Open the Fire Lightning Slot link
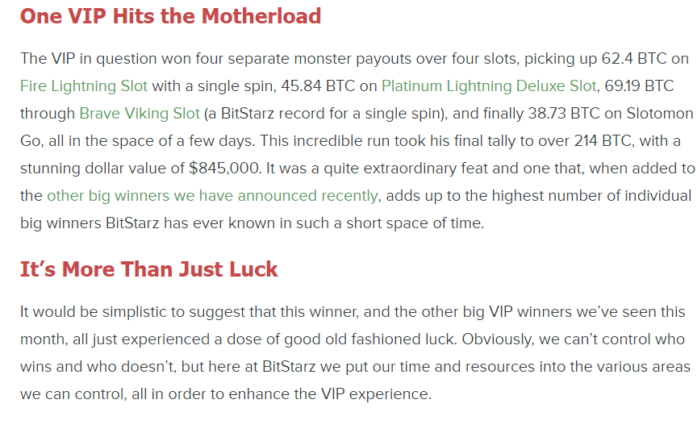The image size is (697, 433). 84,85
